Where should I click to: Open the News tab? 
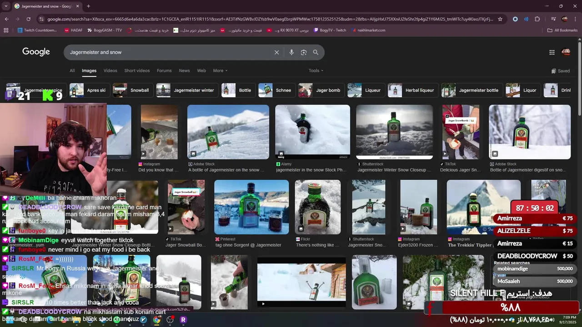pos(184,71)
